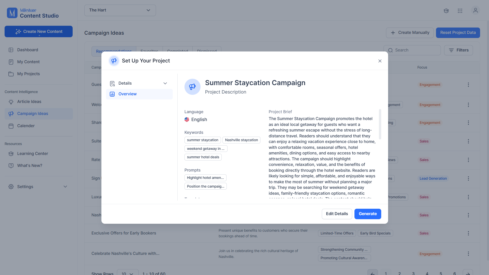Click the filter lines icon
This screenshot has width=489, height=275.
tap(451, 50)
